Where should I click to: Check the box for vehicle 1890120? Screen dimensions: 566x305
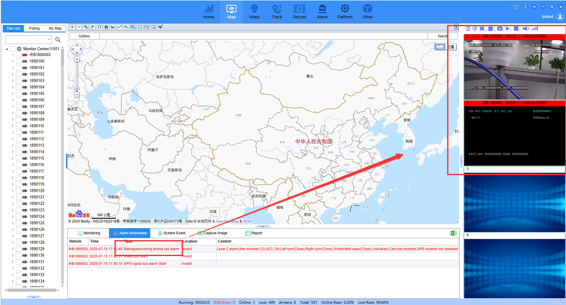[18, 191]
